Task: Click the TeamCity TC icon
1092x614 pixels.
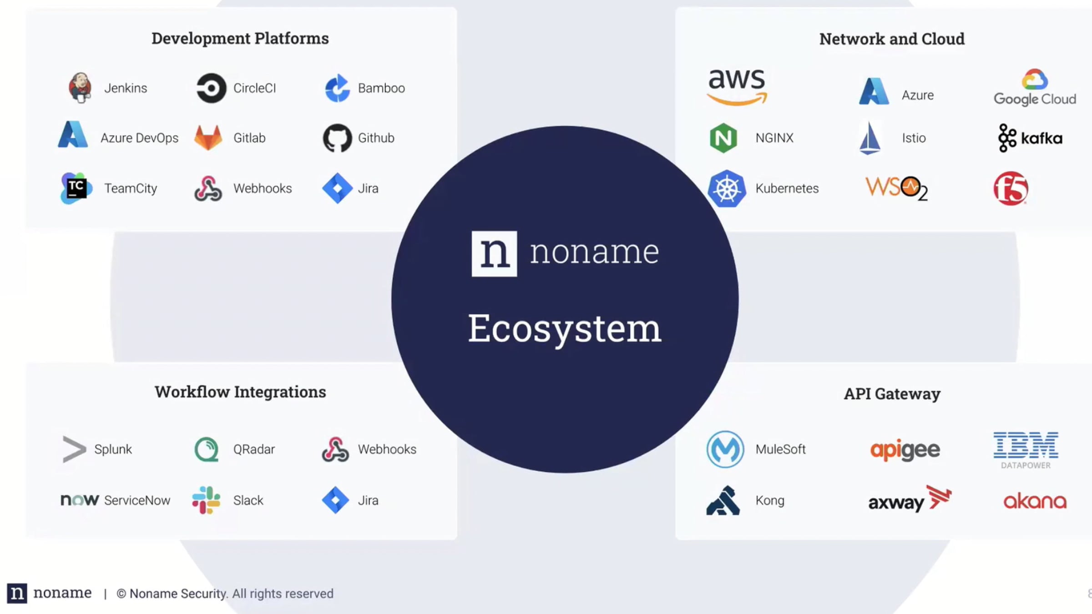Action: tap(76, 188)
